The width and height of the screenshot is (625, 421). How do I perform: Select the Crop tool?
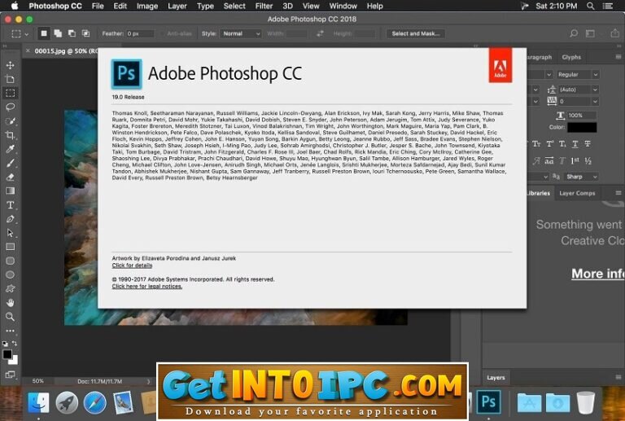click(11, 135)
